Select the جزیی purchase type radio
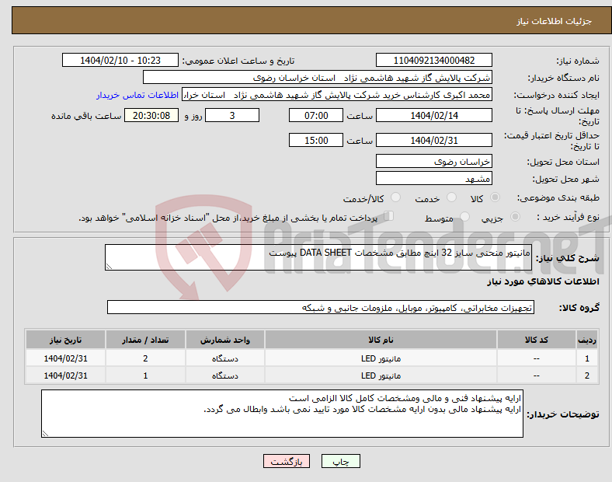This screenshot has width=612, height=482. click(515, 217)
